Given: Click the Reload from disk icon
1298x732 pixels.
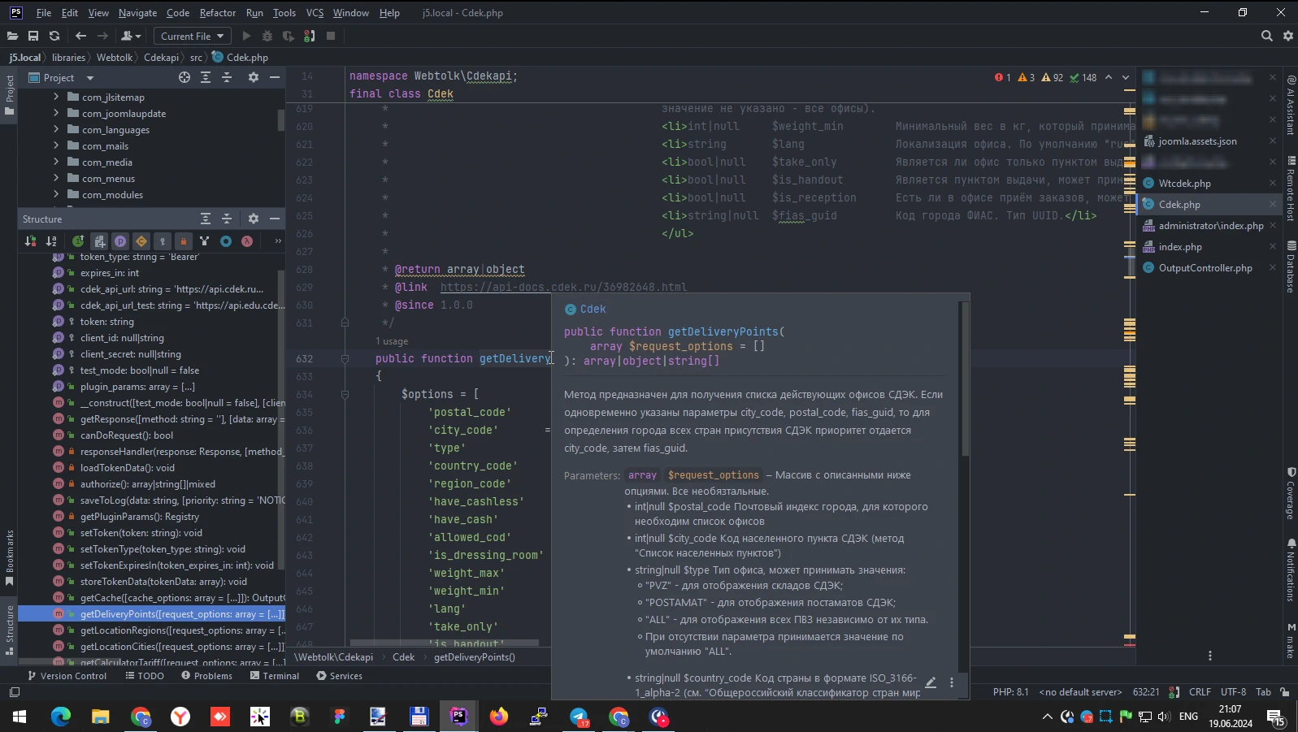Looking at the screenshot, I should [54, 36].
